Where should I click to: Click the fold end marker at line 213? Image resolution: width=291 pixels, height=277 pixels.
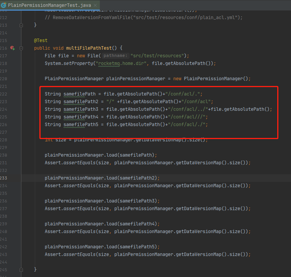coord(21,25)
